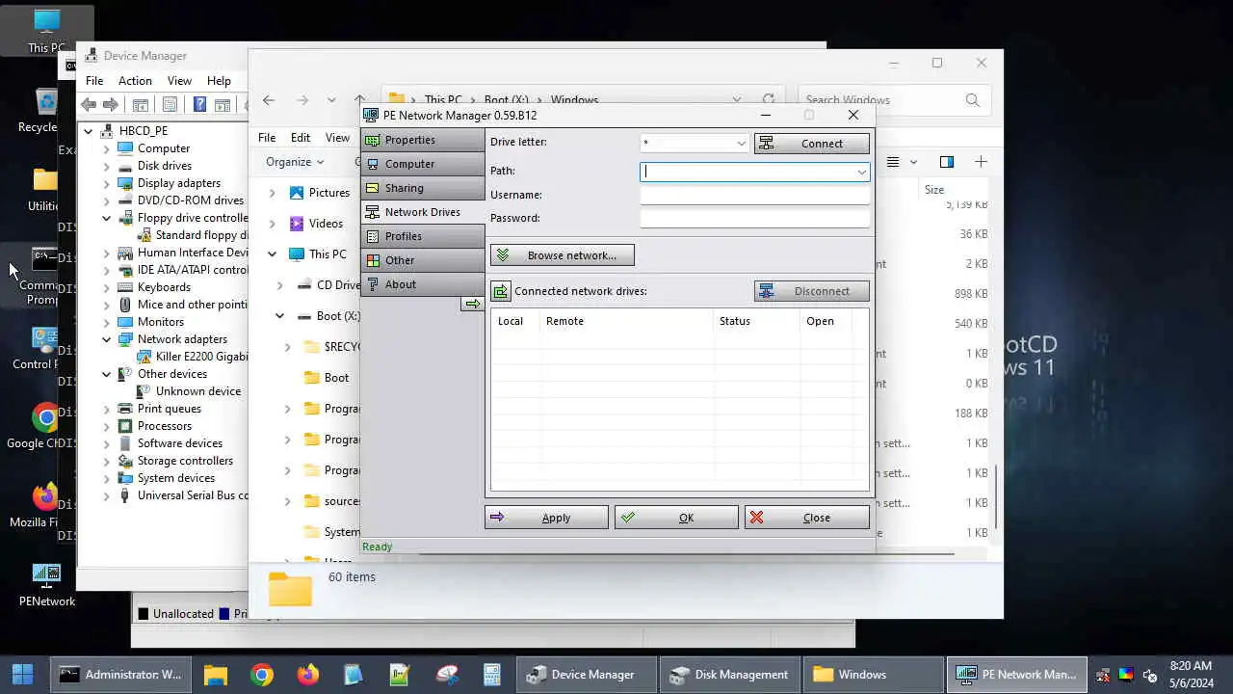
Task: Click Search Windows field in Explorer
Action: [x=893, y=100]
